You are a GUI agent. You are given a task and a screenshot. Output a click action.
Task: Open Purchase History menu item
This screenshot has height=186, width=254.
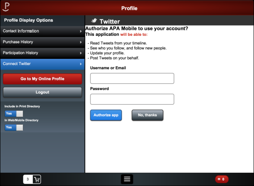[42, 42]
